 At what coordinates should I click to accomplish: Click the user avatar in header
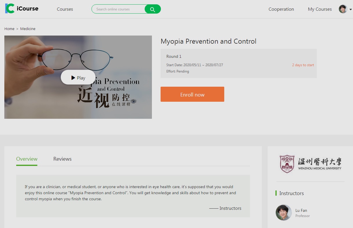pos(343,9)
